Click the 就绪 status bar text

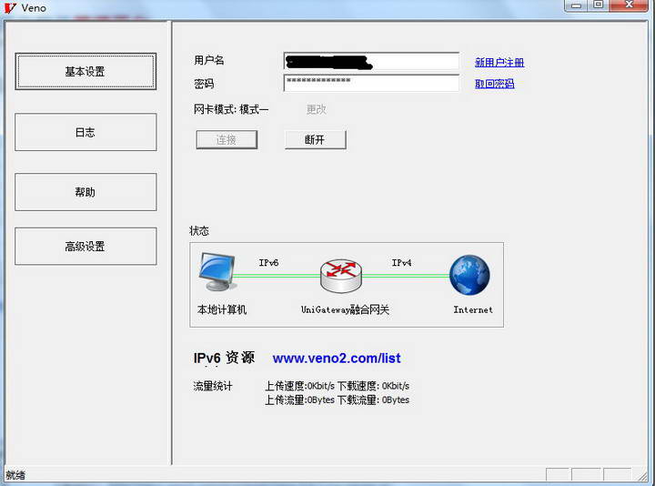click(x=15, y=475)
